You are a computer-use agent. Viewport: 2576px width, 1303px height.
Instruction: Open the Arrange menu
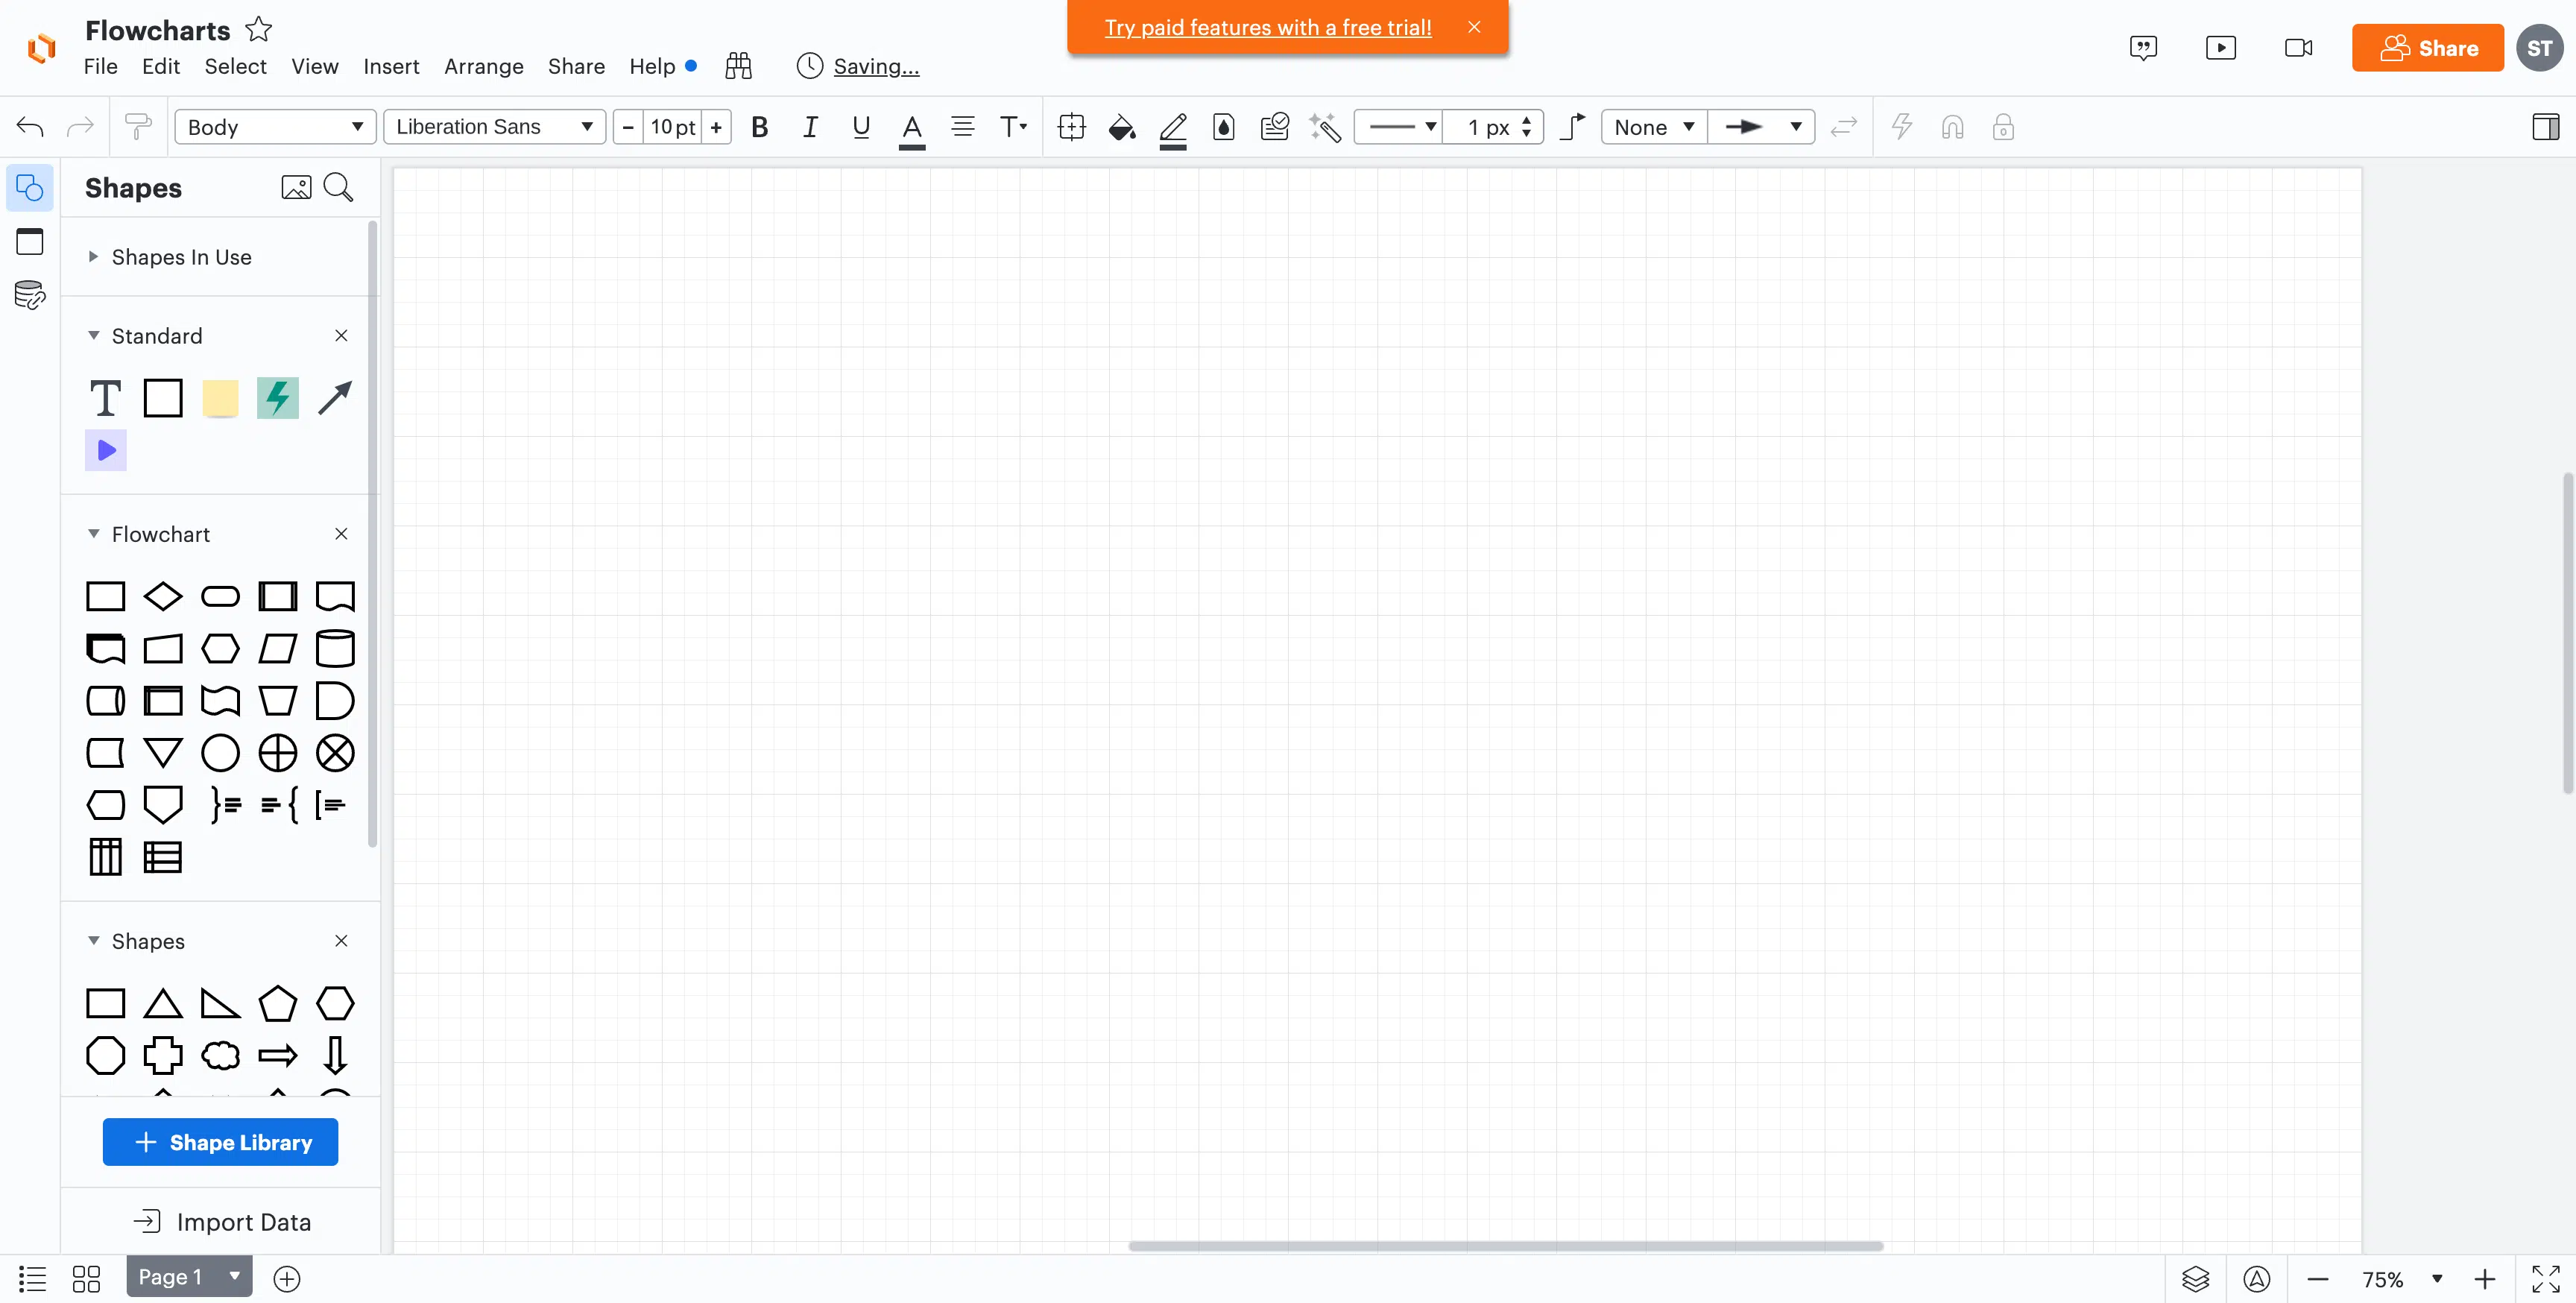coord(483,66)
